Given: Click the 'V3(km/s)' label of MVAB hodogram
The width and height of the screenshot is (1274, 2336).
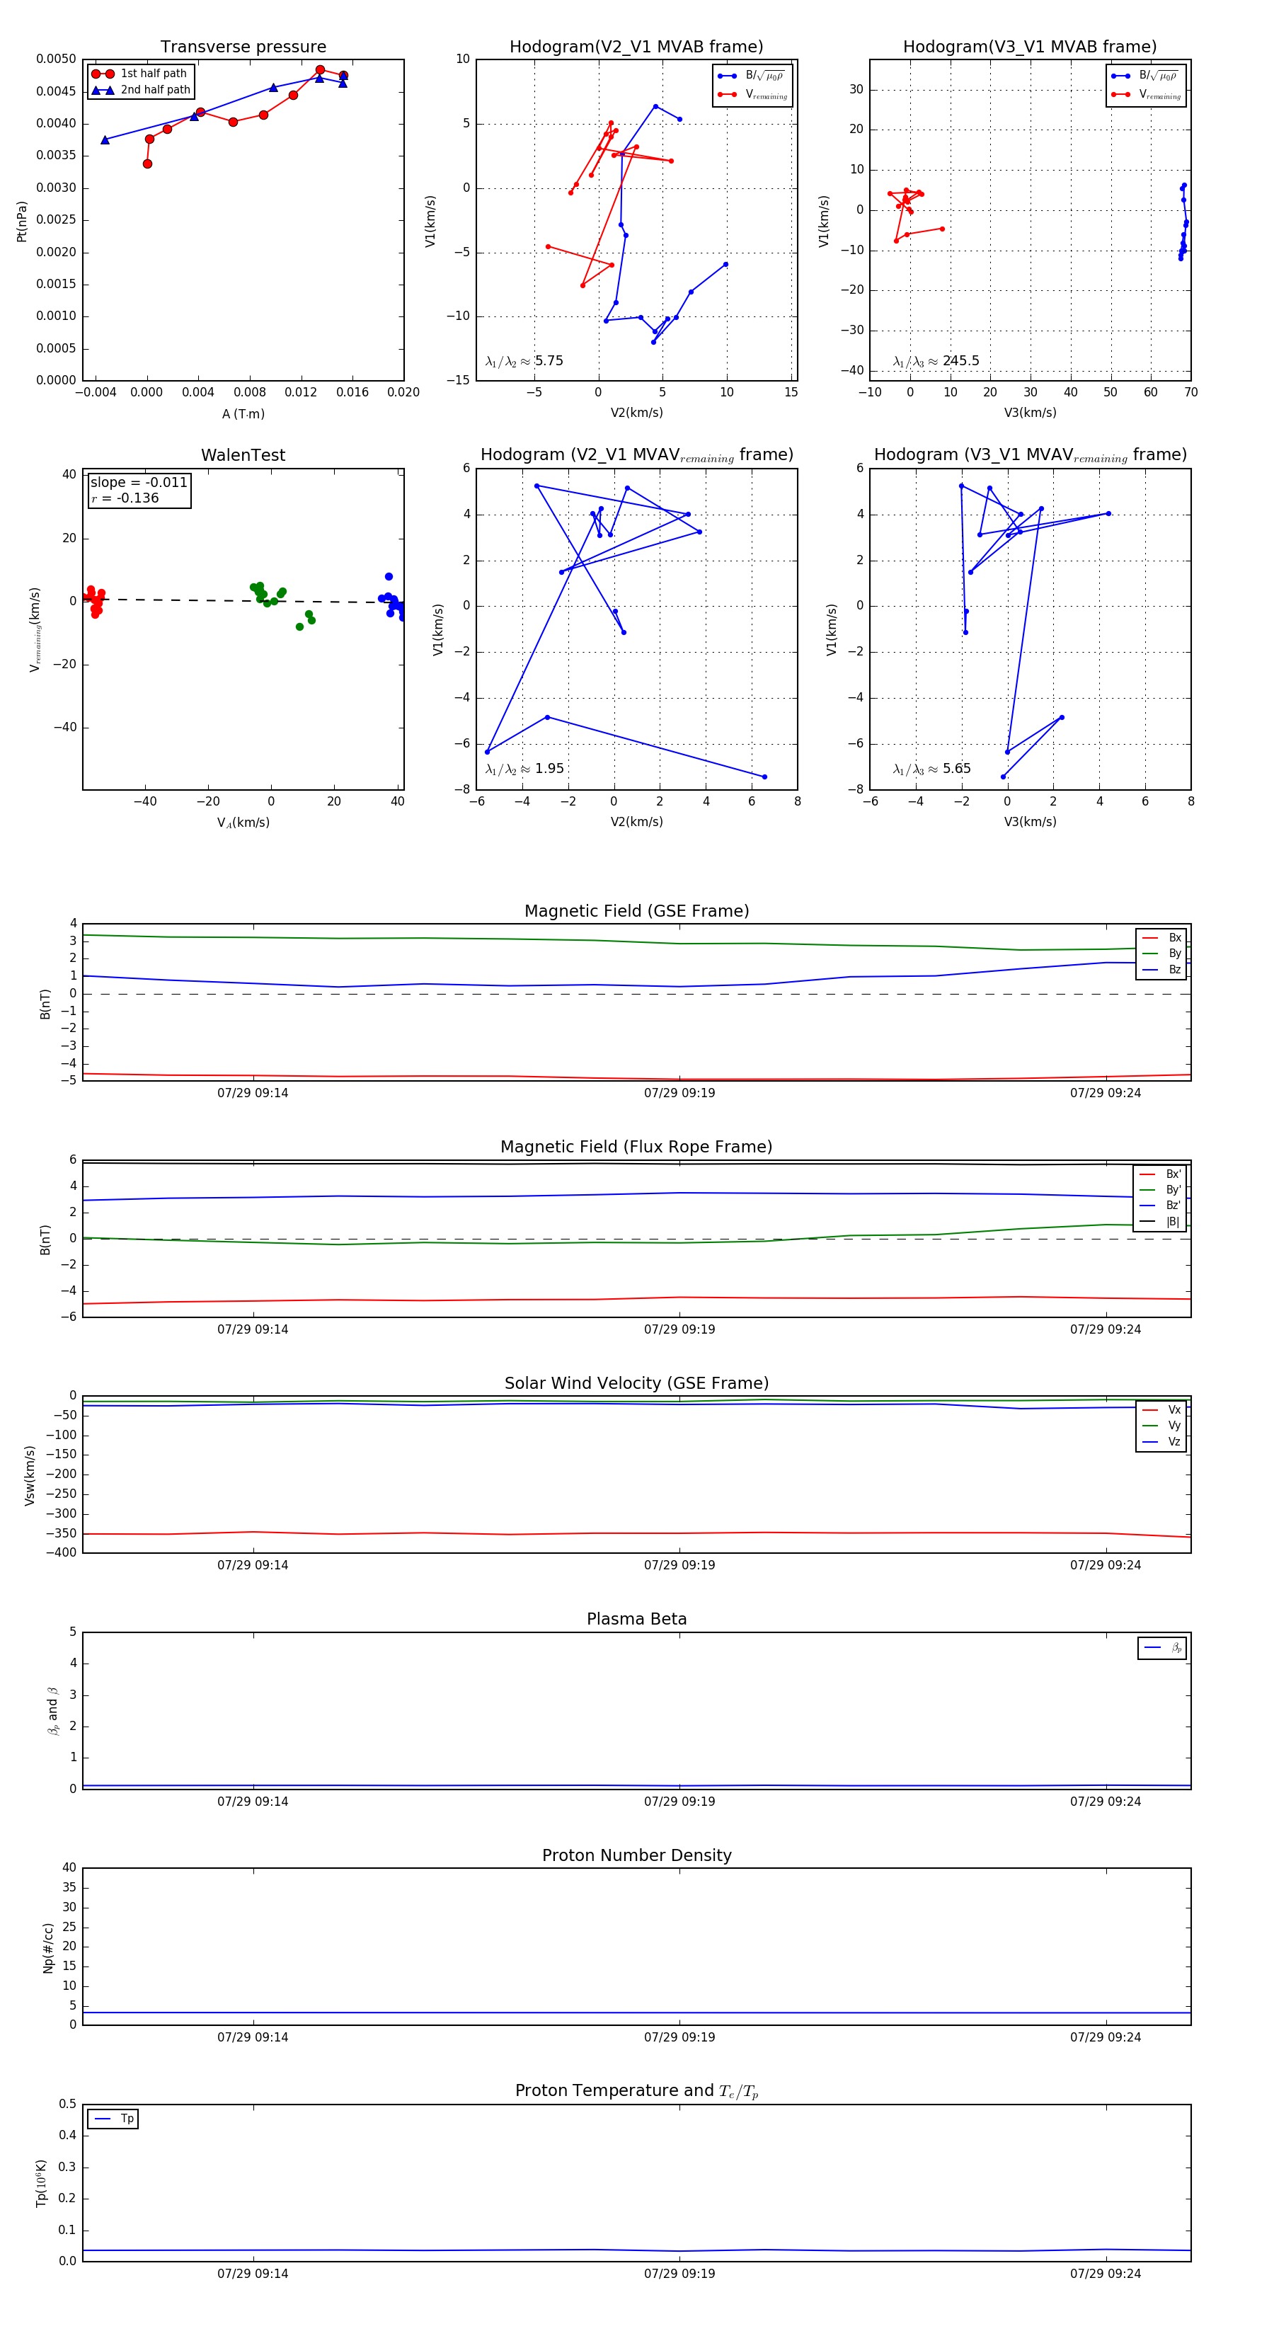Looking at the screenshot, I should click(1030, 413).
